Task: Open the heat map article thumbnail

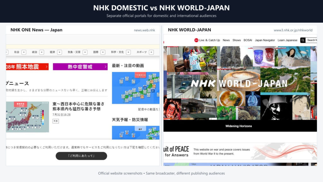Action: pyautogui.click(x=27, y=117)
